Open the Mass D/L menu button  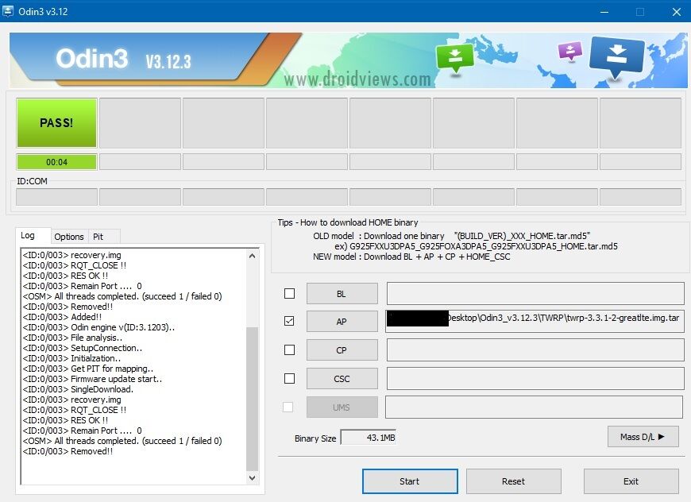643,437
